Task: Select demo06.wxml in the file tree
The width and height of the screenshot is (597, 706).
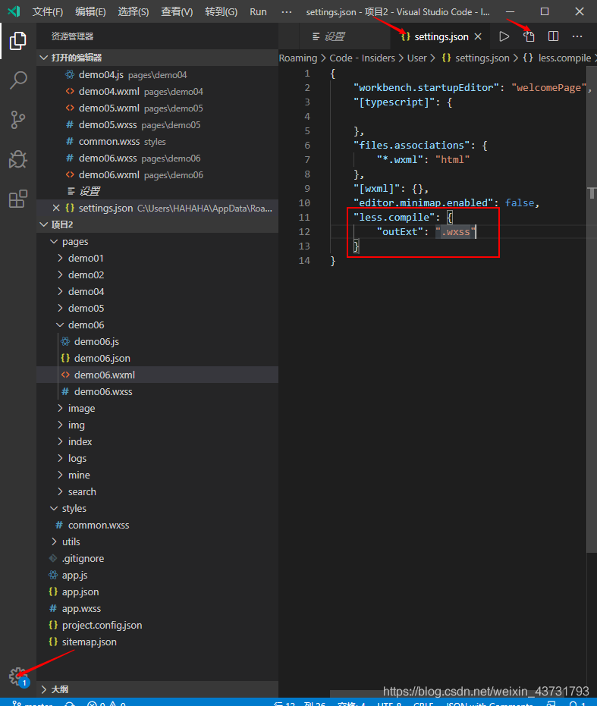Action: [157, 375]
